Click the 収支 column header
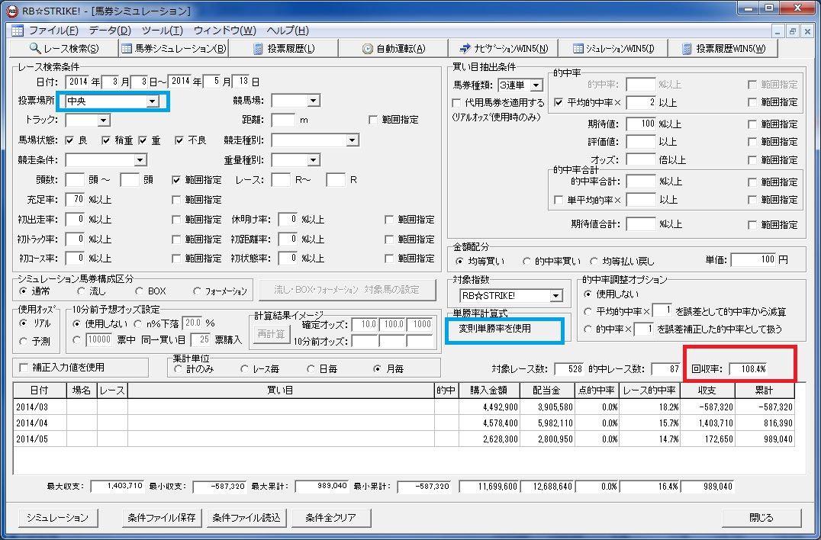Screen dimensions: 821x540 (x=707, y=391)
